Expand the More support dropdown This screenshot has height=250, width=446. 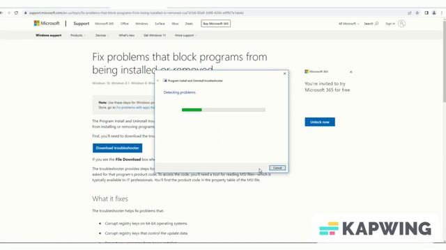coord(186,35)
